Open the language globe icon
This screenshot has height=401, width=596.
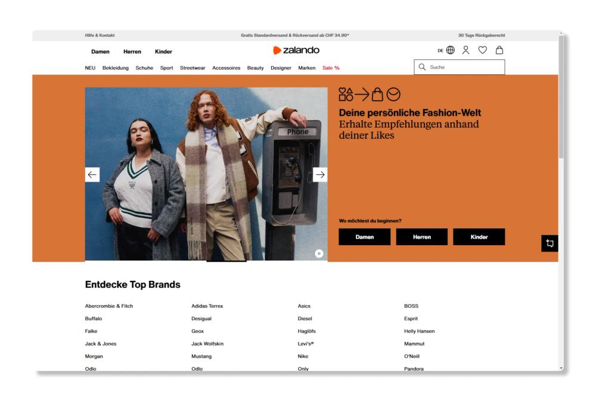(451, 50)
